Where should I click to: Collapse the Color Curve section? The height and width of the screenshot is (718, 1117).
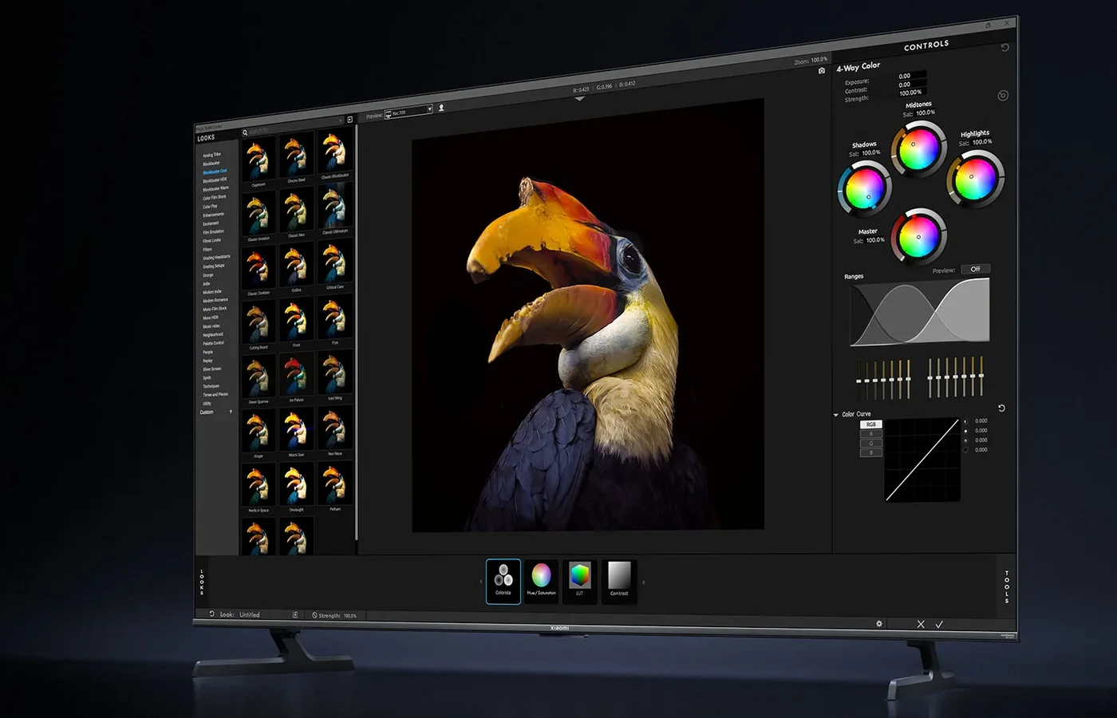836,415
